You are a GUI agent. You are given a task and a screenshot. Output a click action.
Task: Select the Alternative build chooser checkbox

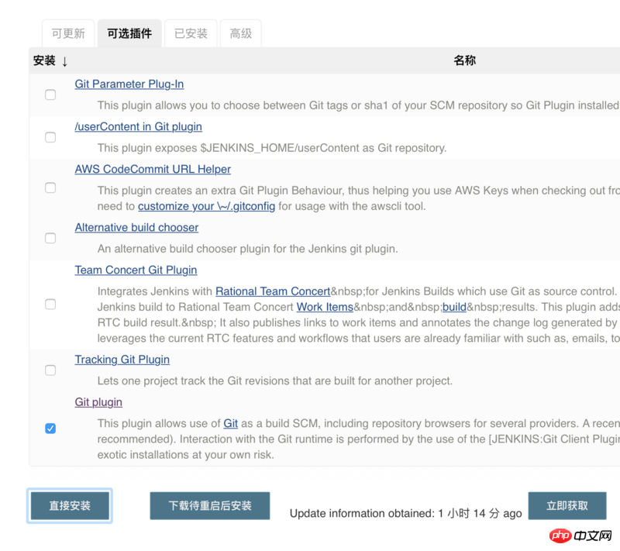point(50,238)
